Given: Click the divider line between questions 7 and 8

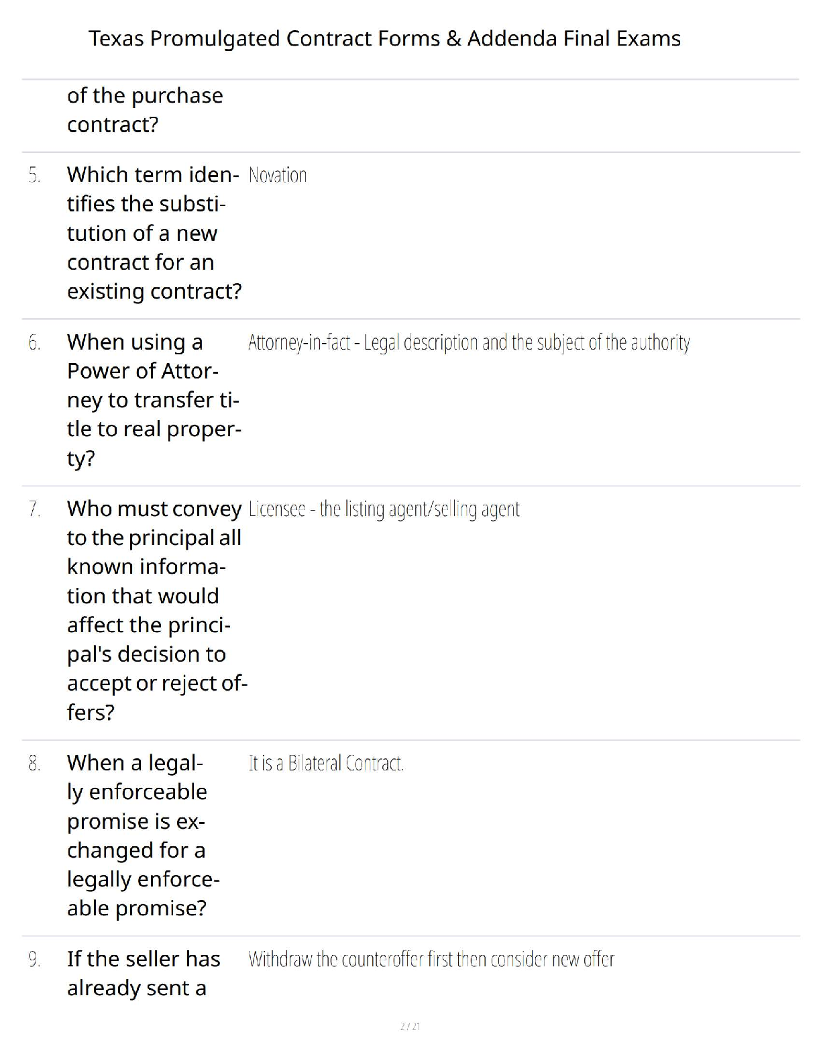Looking at the screenshot, I should click(x=410, y=740).
